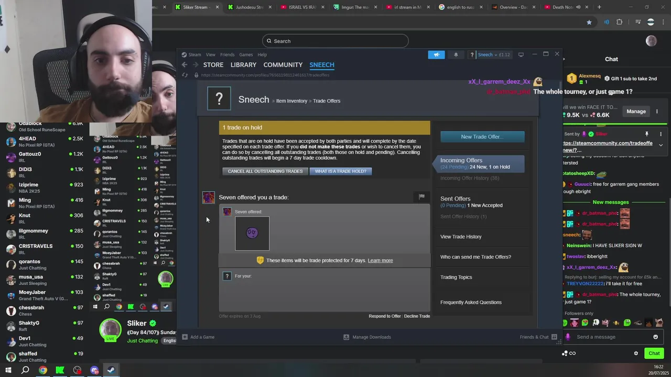This screenshot has width=671, height=377.
Task: Open Chrome from the taskbar
Action: pos(43,370)
